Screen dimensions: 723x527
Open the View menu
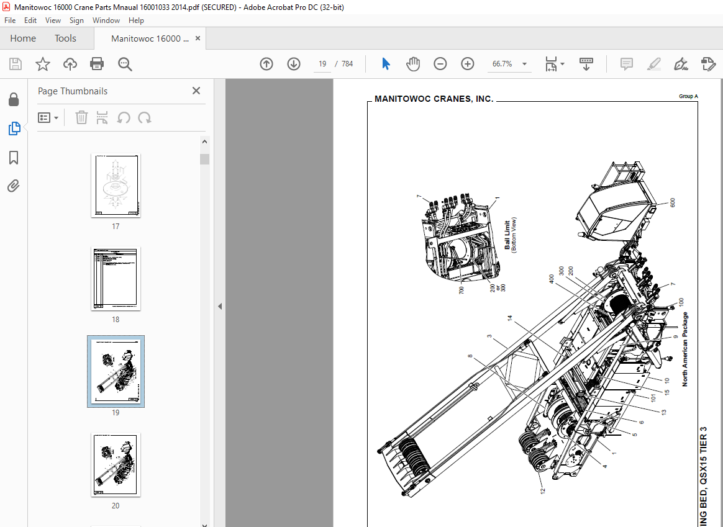coord(53,20)
